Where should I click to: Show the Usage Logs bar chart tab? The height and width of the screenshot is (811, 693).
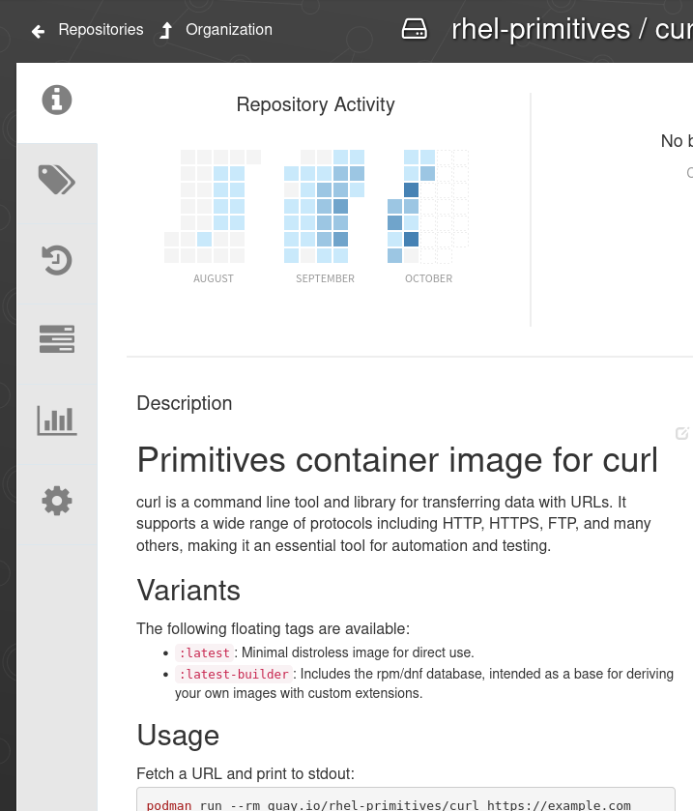coord(57,420)
